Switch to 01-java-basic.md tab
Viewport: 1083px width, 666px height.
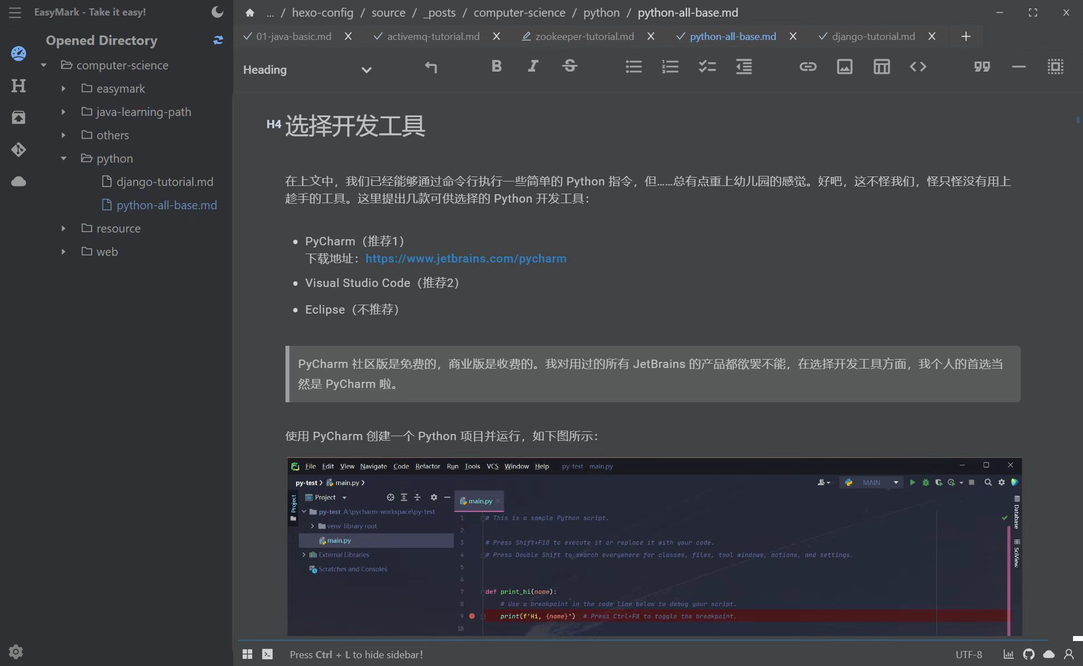pyautogui.click(x=294, y=36)
